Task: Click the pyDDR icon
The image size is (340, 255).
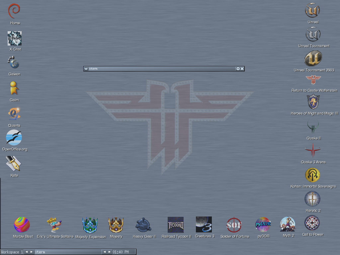Action: (263, 225)
